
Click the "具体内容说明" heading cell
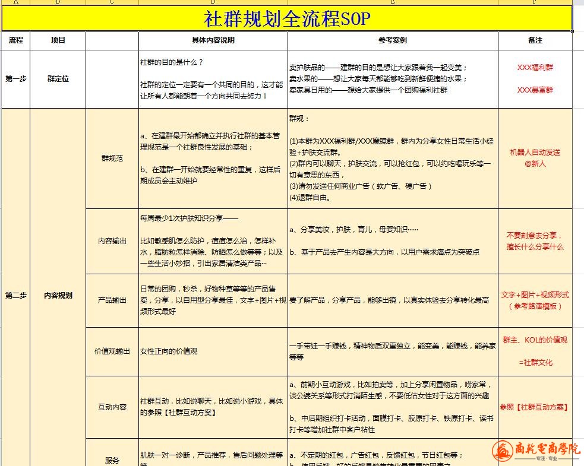pyautogui.click(x=213, y=40)
